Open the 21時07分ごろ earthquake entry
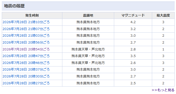 26,29
